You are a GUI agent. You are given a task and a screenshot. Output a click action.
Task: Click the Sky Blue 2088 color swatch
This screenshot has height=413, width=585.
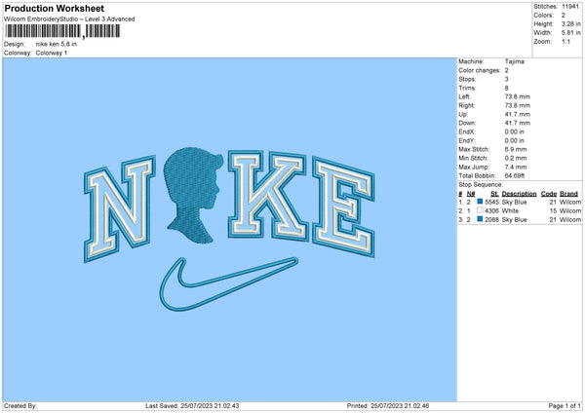pyautogui.click(x=480, y=219)
